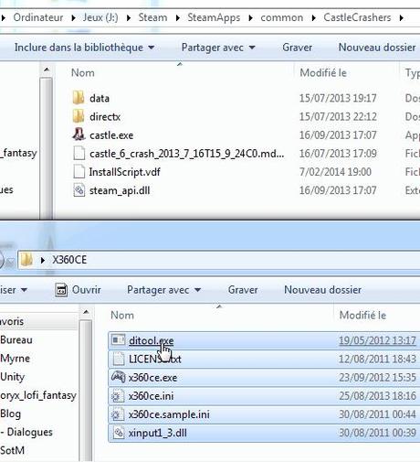Screen dimensions: 420x462
Task: Open the data folder icon
Action: [x=79, y=98]
